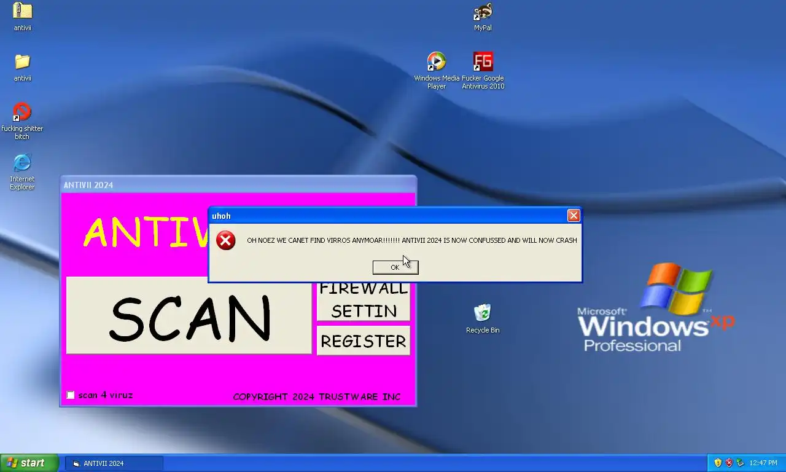The image size is (786, 472).
Task: Open the antivii plain folder icon
Action: (23, 61)
